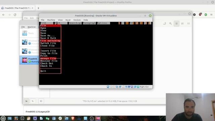This screenshot has height=121, width=215.
Task: Click the Right Ctrl host key label
Action: tap(144, 87)
